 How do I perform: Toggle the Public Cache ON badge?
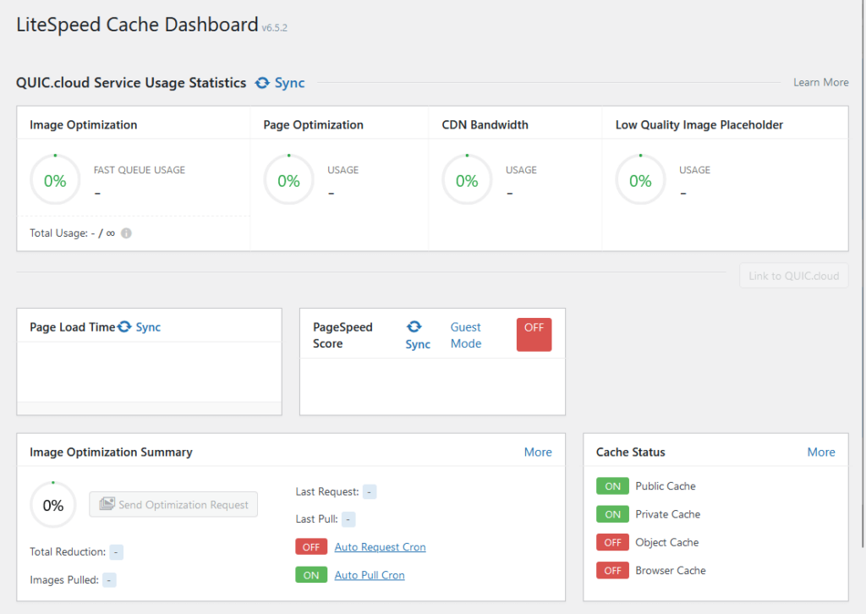tap(612, 486)
